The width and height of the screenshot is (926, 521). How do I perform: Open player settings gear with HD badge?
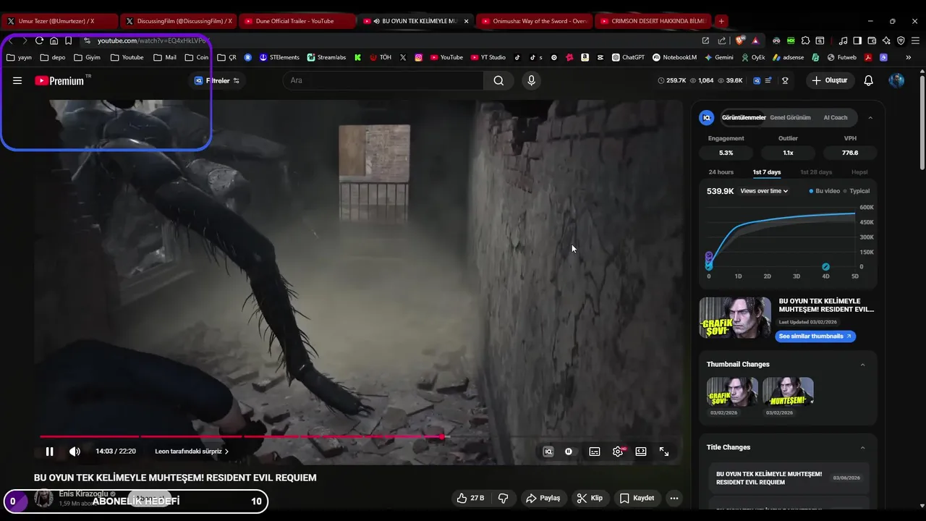[619, 452]
